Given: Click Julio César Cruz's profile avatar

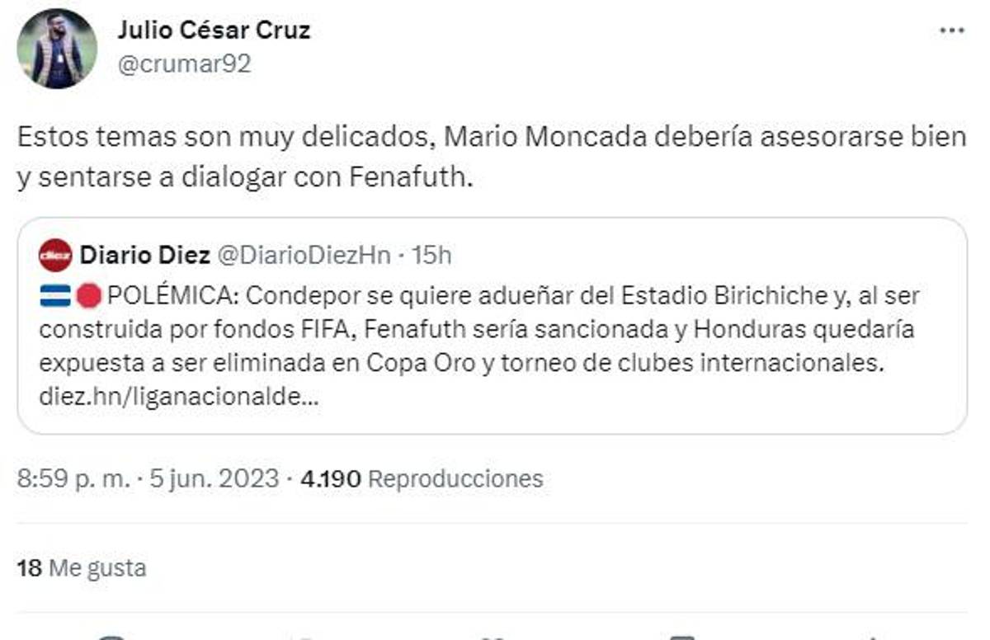Looking at the screenshot, I should tap(57, 49).
